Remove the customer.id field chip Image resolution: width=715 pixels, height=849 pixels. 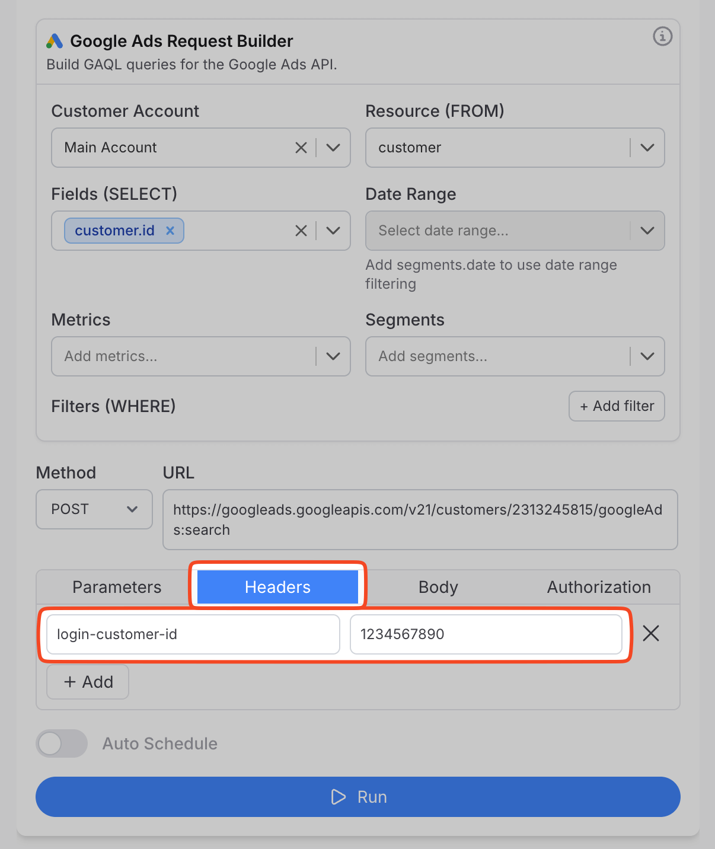point(170,231)
